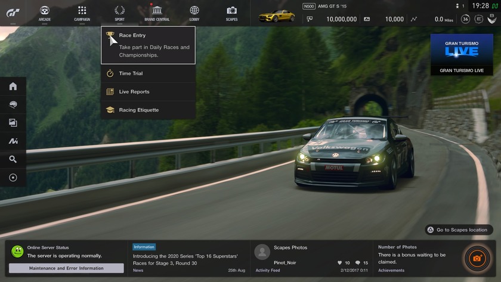Click the yellow AMG GT S car thumbnail

(277, 16)
